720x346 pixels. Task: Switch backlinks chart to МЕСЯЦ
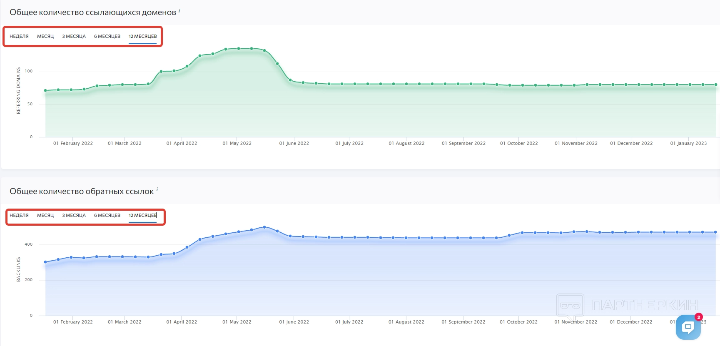click(x=45, y=215)
